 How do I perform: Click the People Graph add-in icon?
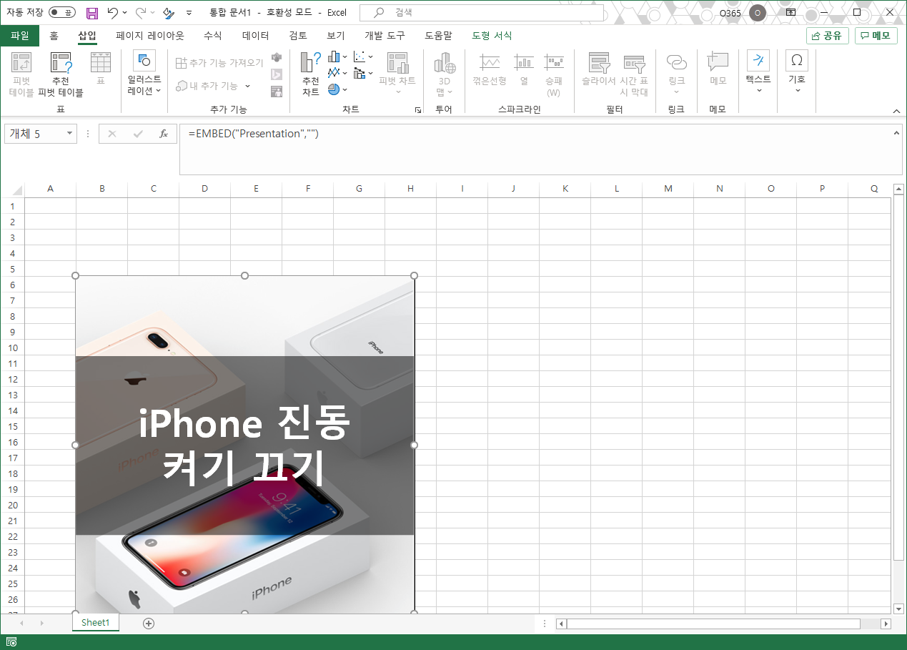pyautogui.click(x=277, y=91)
